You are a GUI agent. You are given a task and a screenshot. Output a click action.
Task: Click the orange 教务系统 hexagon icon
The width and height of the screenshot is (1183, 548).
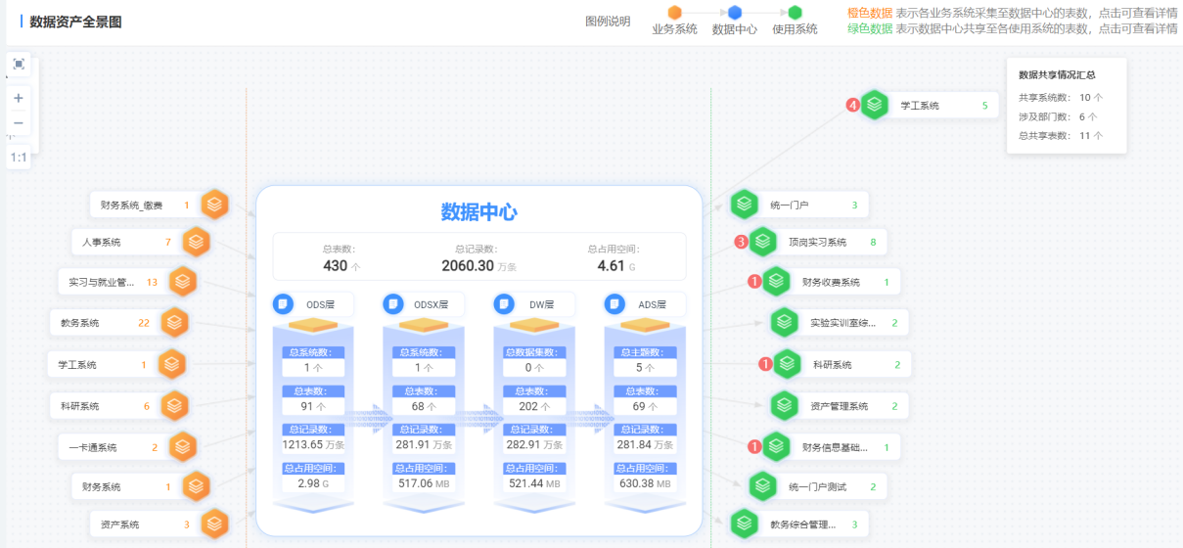(x=174, y=322)
